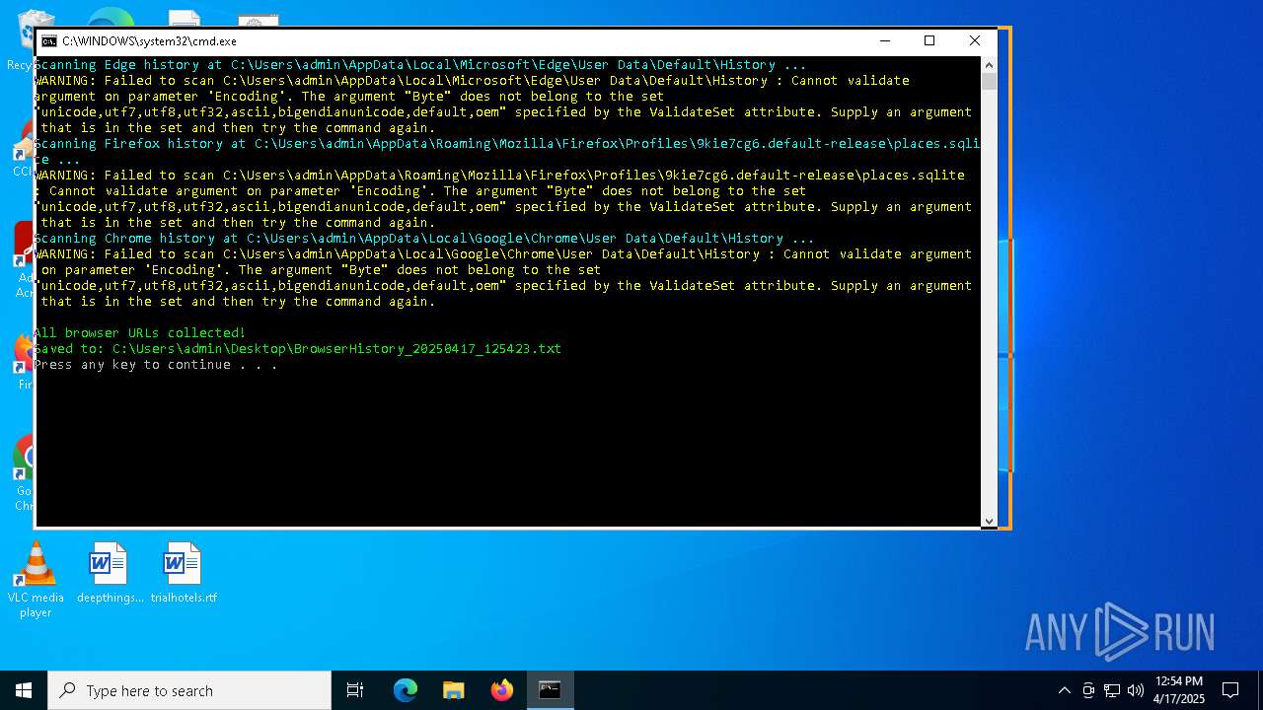Viewport: 1263px width, 710px height.
Task: Maximize the cmd.exe window
Action: click(929, 40)
